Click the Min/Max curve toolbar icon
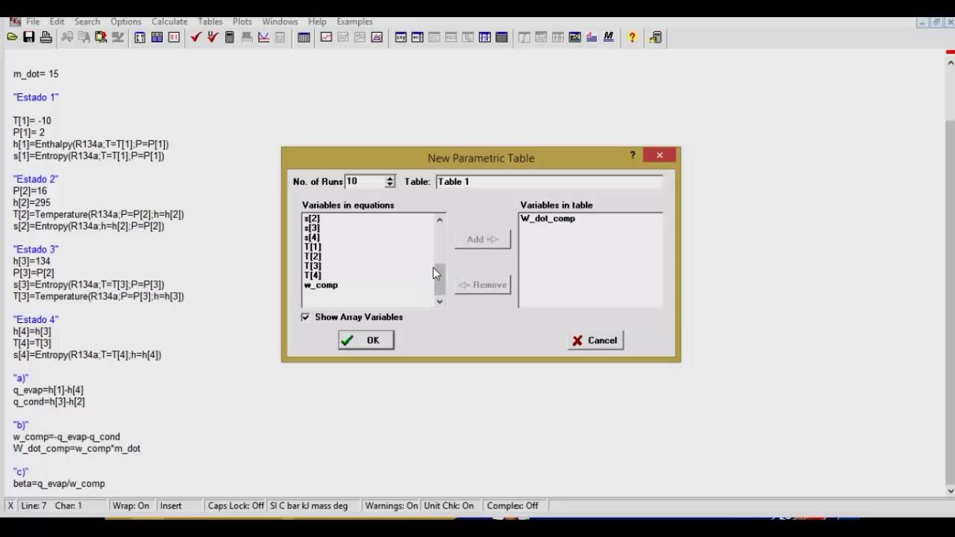955x537 pixels. (263, 37)
